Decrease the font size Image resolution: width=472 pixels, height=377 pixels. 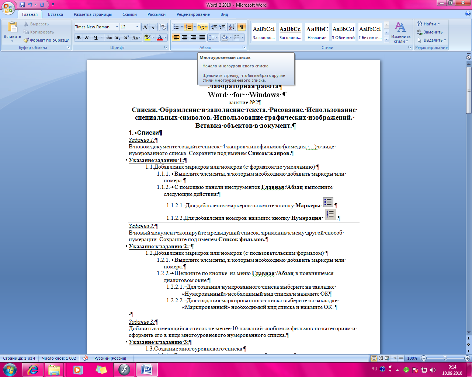point(153,27)
